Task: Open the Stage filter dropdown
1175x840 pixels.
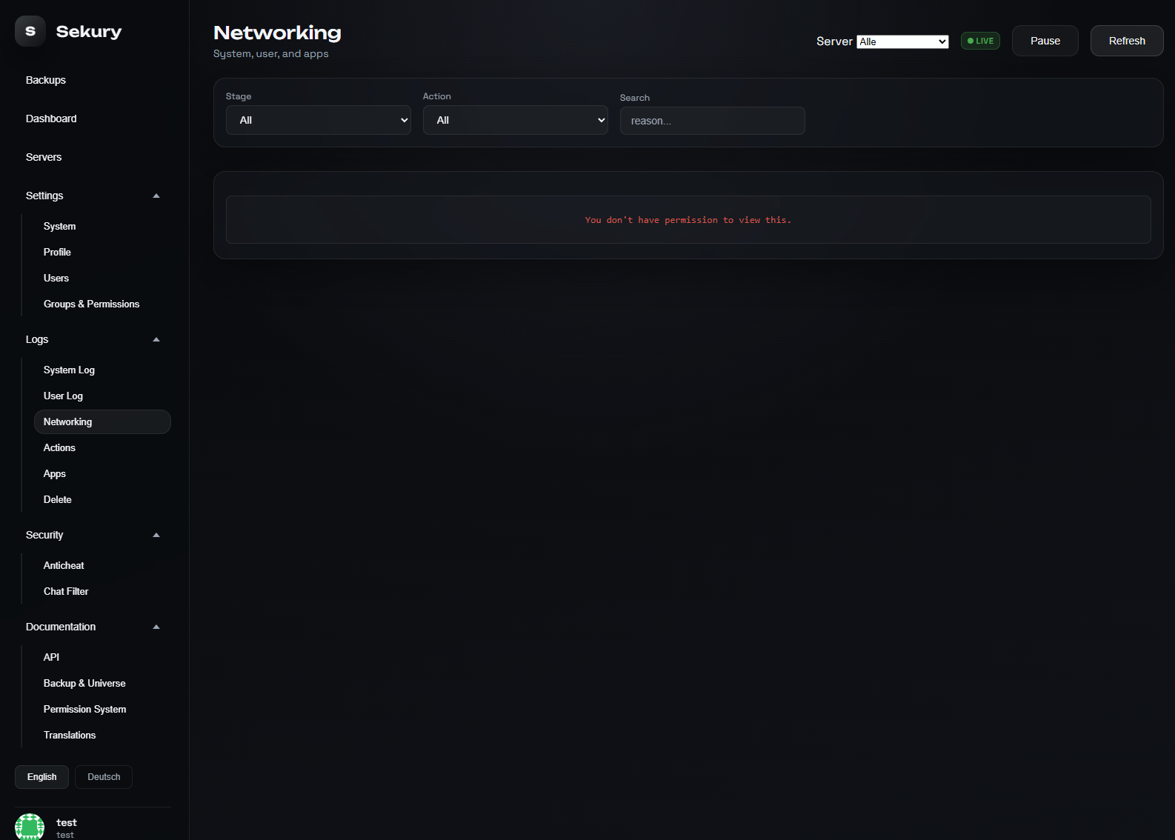Action: point(318,121)
